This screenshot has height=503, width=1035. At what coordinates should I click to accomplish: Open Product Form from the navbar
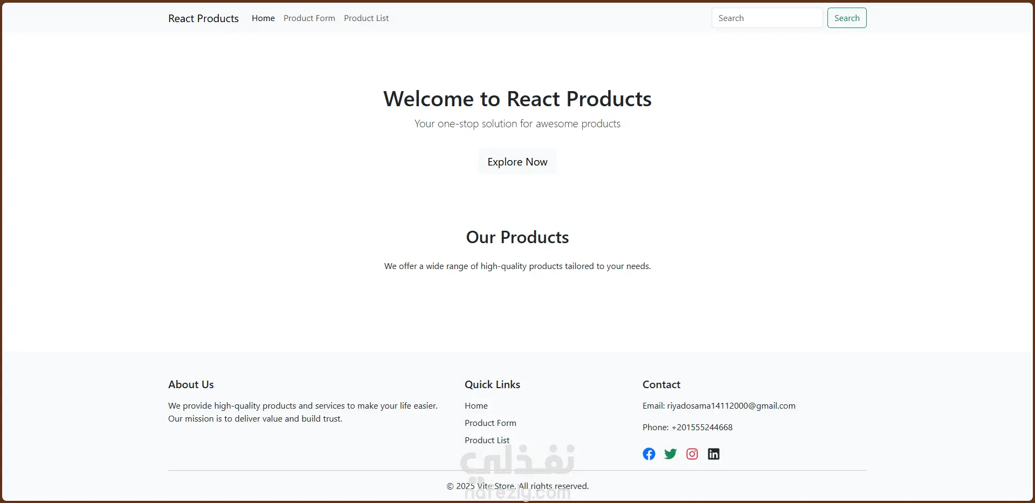(x=309, y=18)
